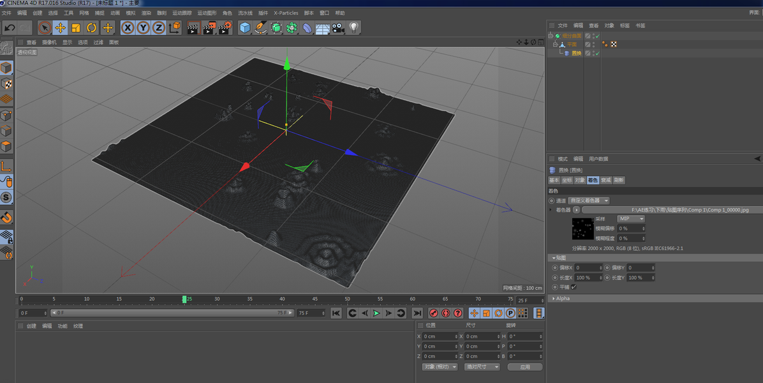The width and height of the screenshot is (763, 383).
Task: Open the 绝对尺寸 size dropdown
Action: 482,366
